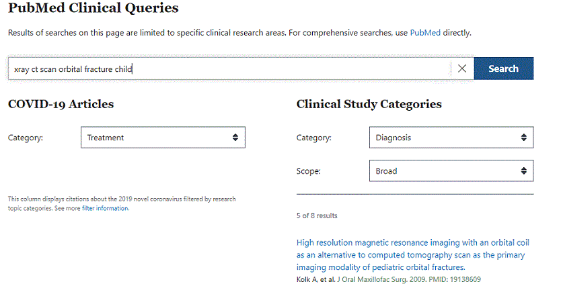Image resolution: width=561 pixels, height=286 pixels.
Task: Click the Scope label beside the Broad selector
Action: point(308,171)
